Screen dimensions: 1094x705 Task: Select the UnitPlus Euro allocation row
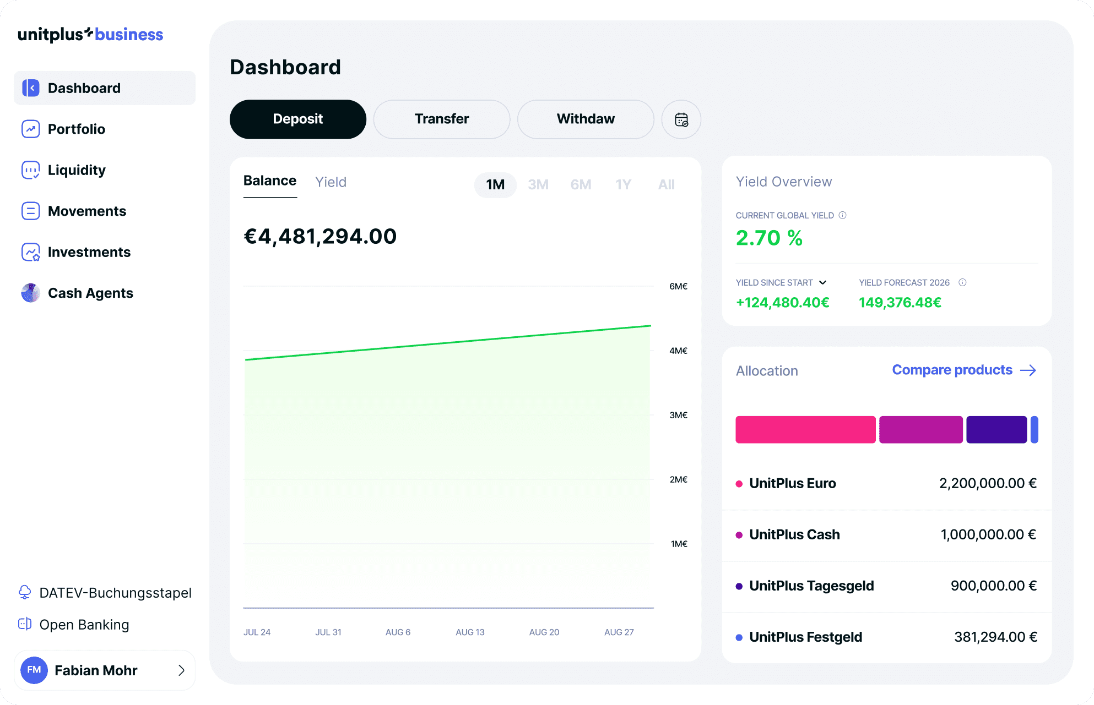coord(886,484)
